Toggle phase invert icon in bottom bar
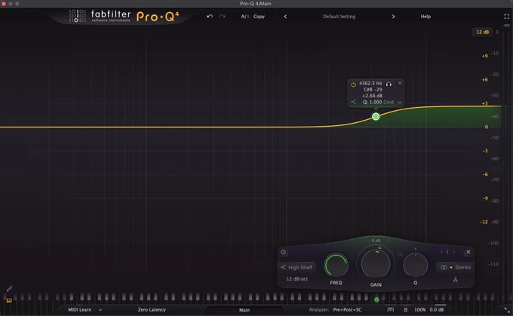 [x=390, y=309]
